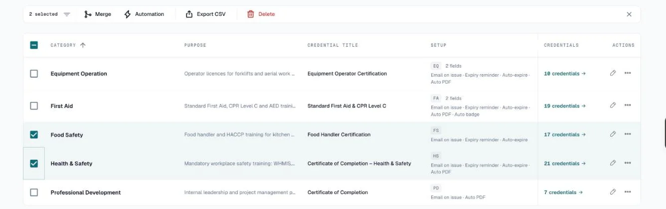Image resolution: width=666 pixels, height=209 pixels.
Task: Click the Purpose column header
Action: click(195, 45)
